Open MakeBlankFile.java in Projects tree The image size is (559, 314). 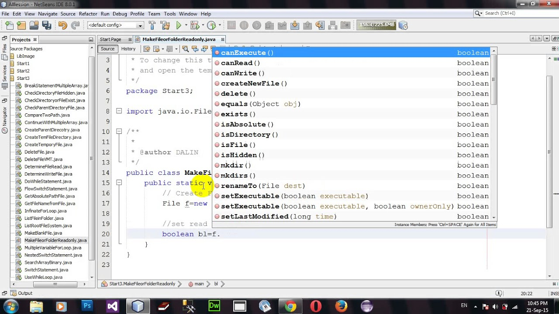[43, 233]
